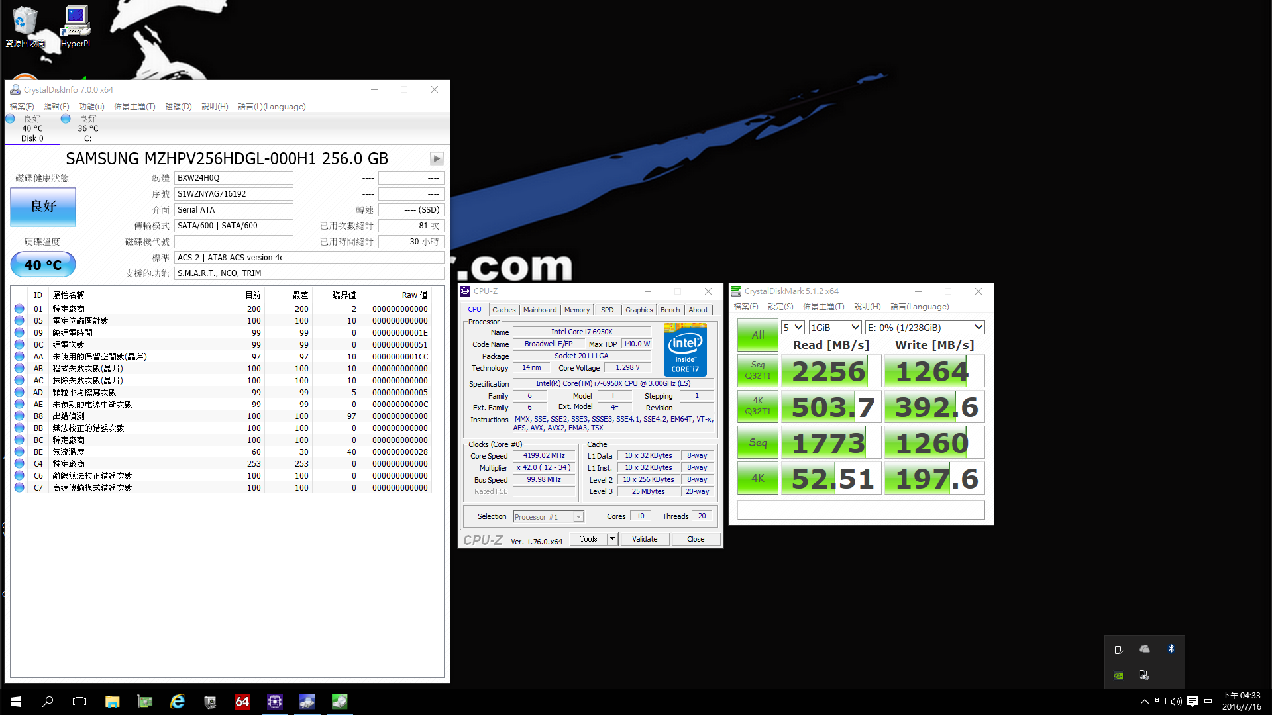The image size is (1272, 715).
Task: Switch to CrystalDiskInfo from the taskbar
Action: [307, 702]
